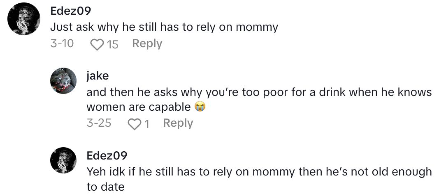Click the "women are capable" text line
This screenshot has height=196, width=446.
point(139,107)
